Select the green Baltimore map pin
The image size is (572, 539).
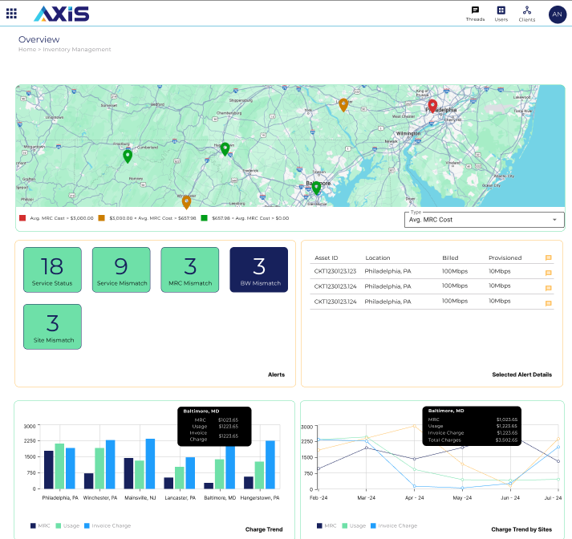point(316,188)
